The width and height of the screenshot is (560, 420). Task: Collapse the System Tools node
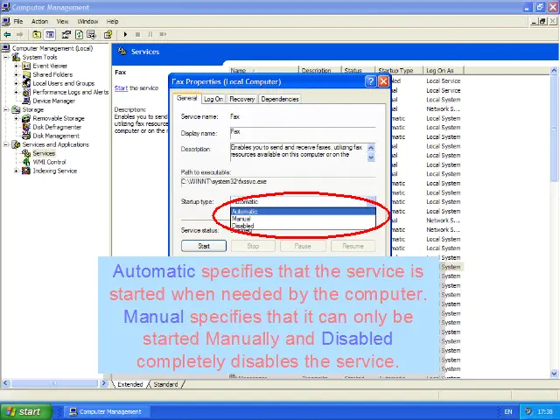click(6, 57)
